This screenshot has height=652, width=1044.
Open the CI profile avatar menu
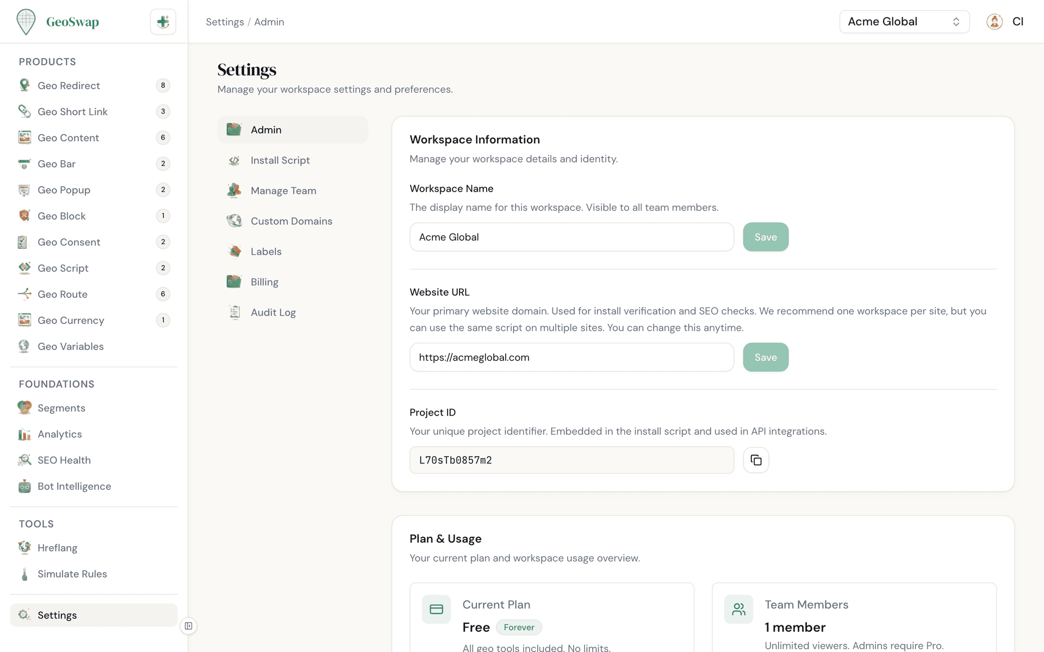(995, 22)
